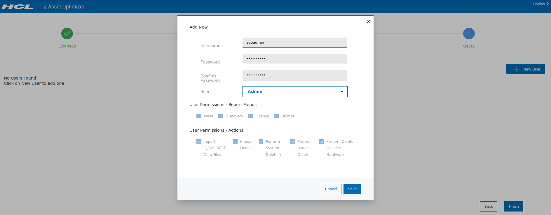Toggle Import IQ/UM, SCRT Data Files checkbox
This screenshot has width=551, height=215.
click(199, 142)
